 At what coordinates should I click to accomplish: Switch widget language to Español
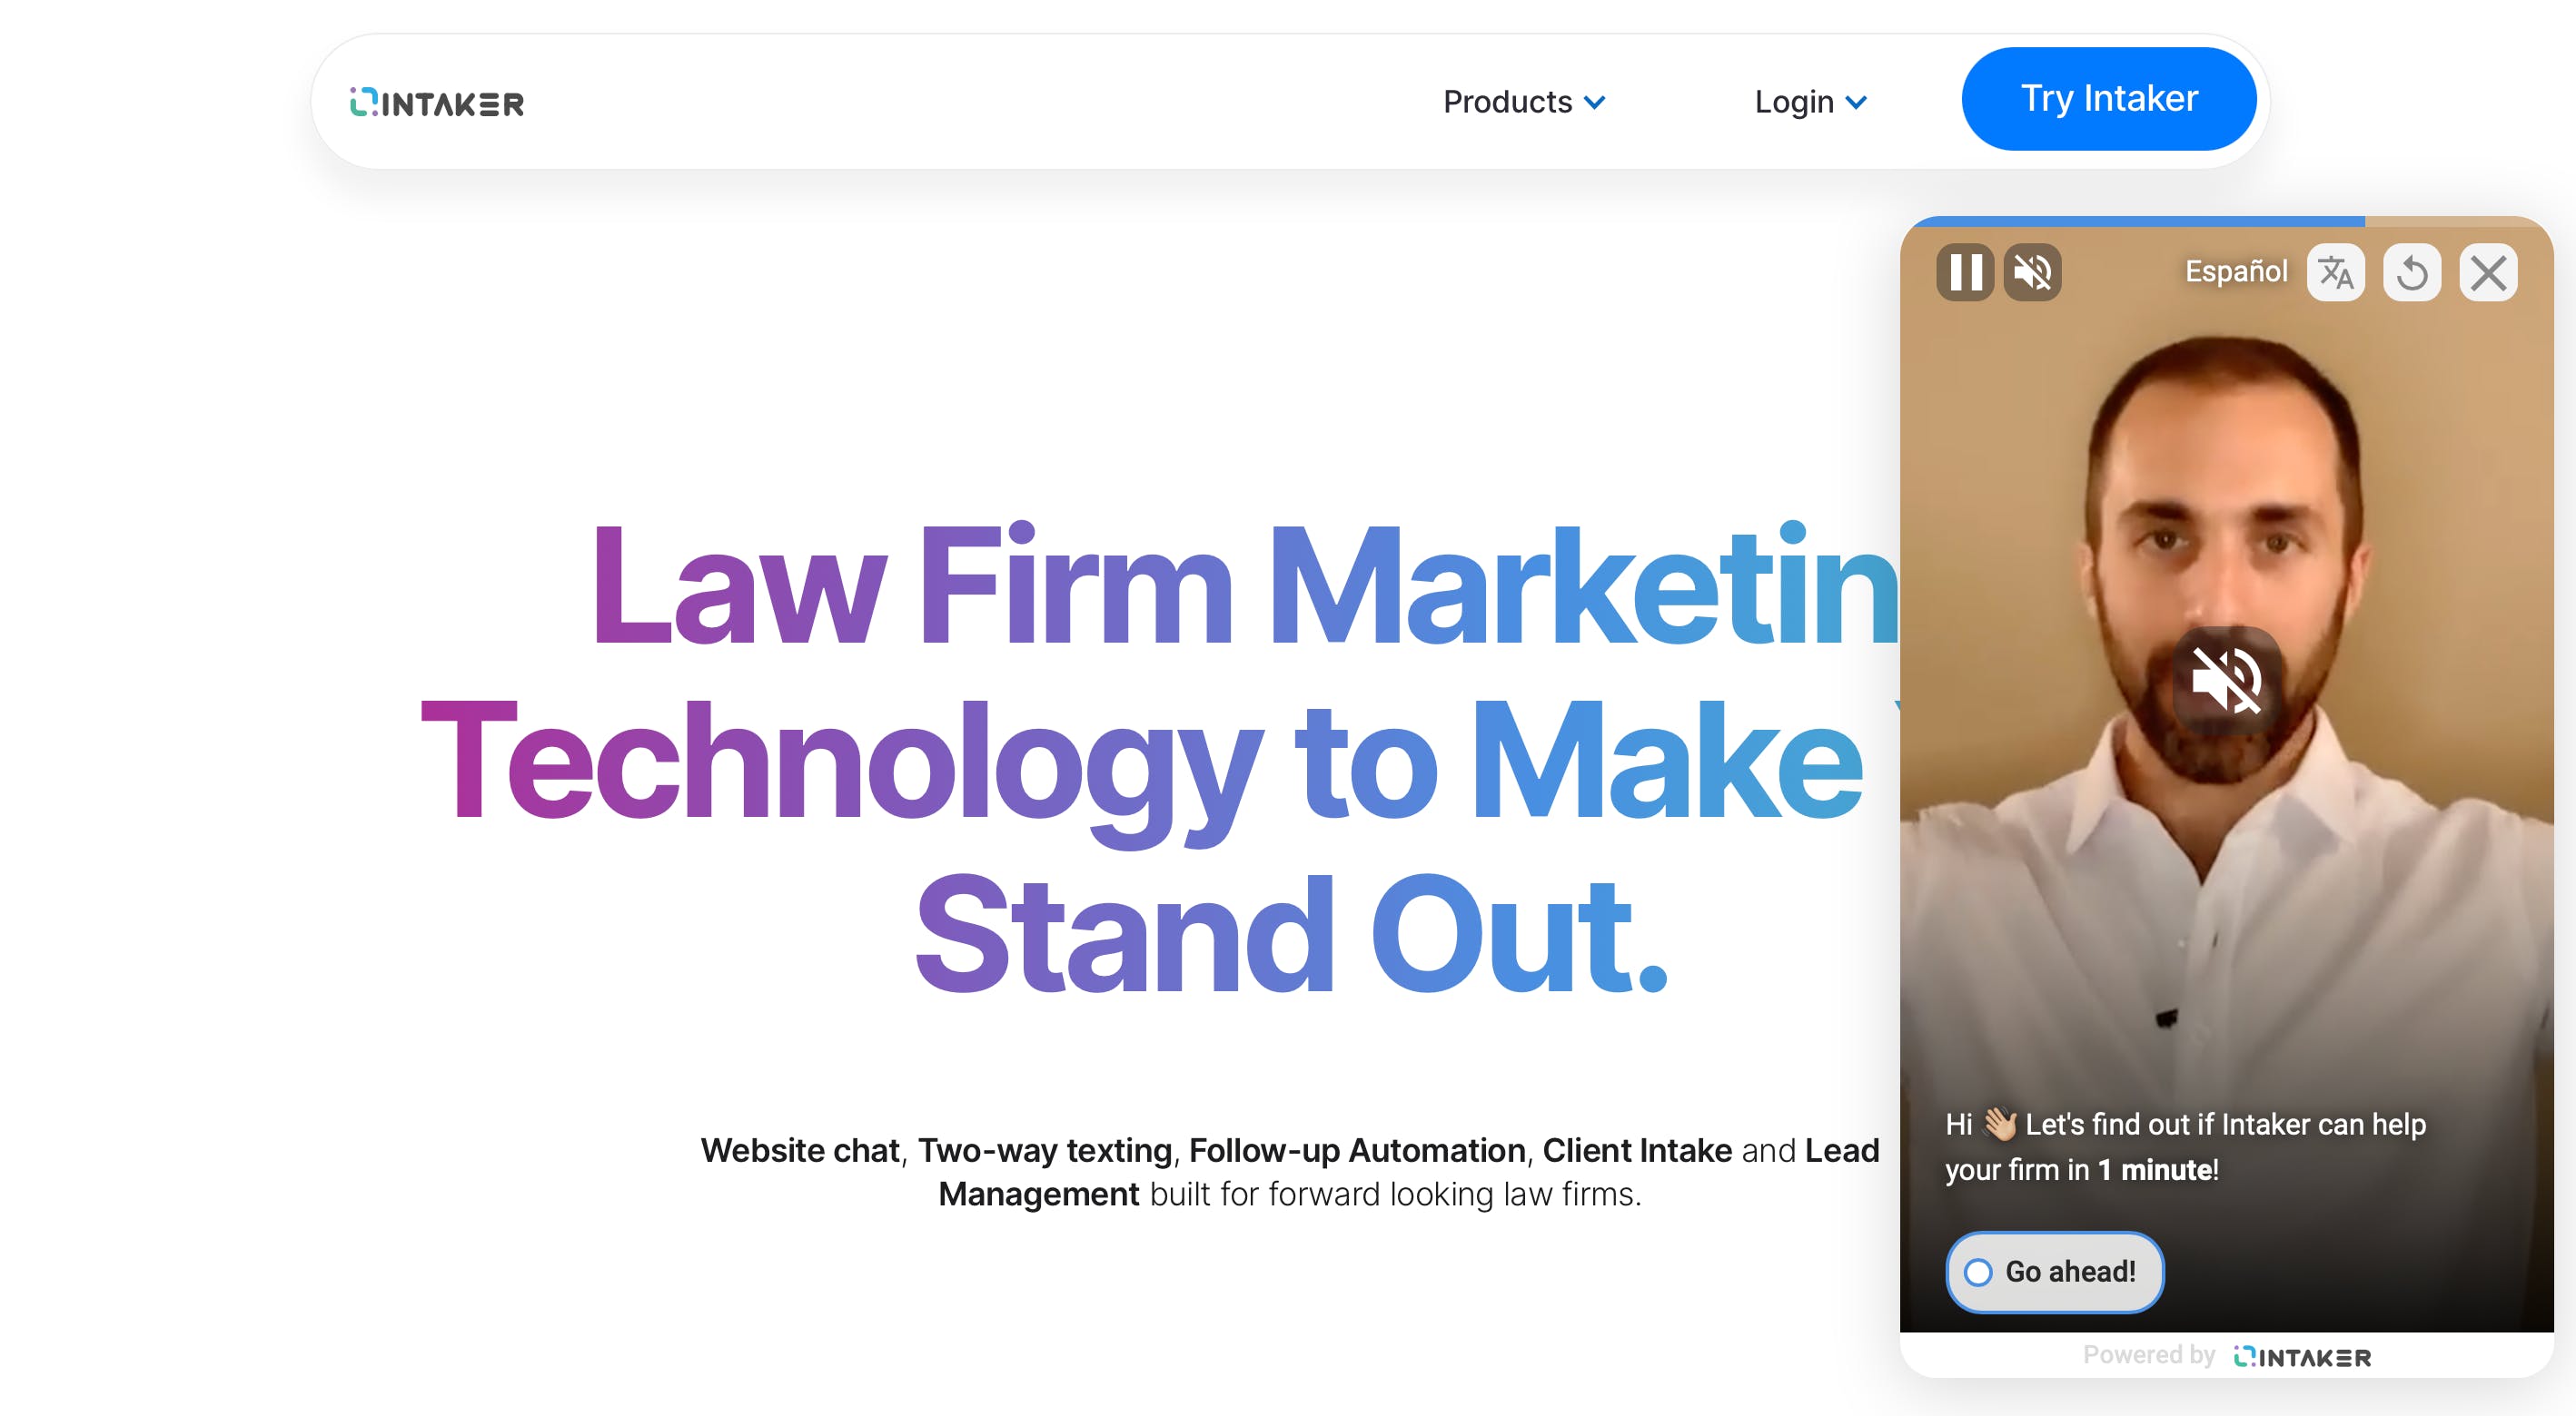click(x=2235, y=271)
